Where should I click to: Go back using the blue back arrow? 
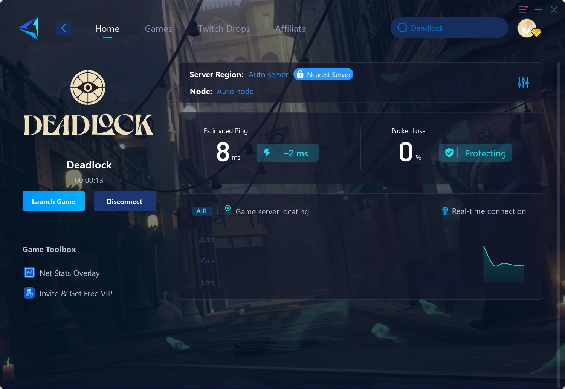[63, 28]
